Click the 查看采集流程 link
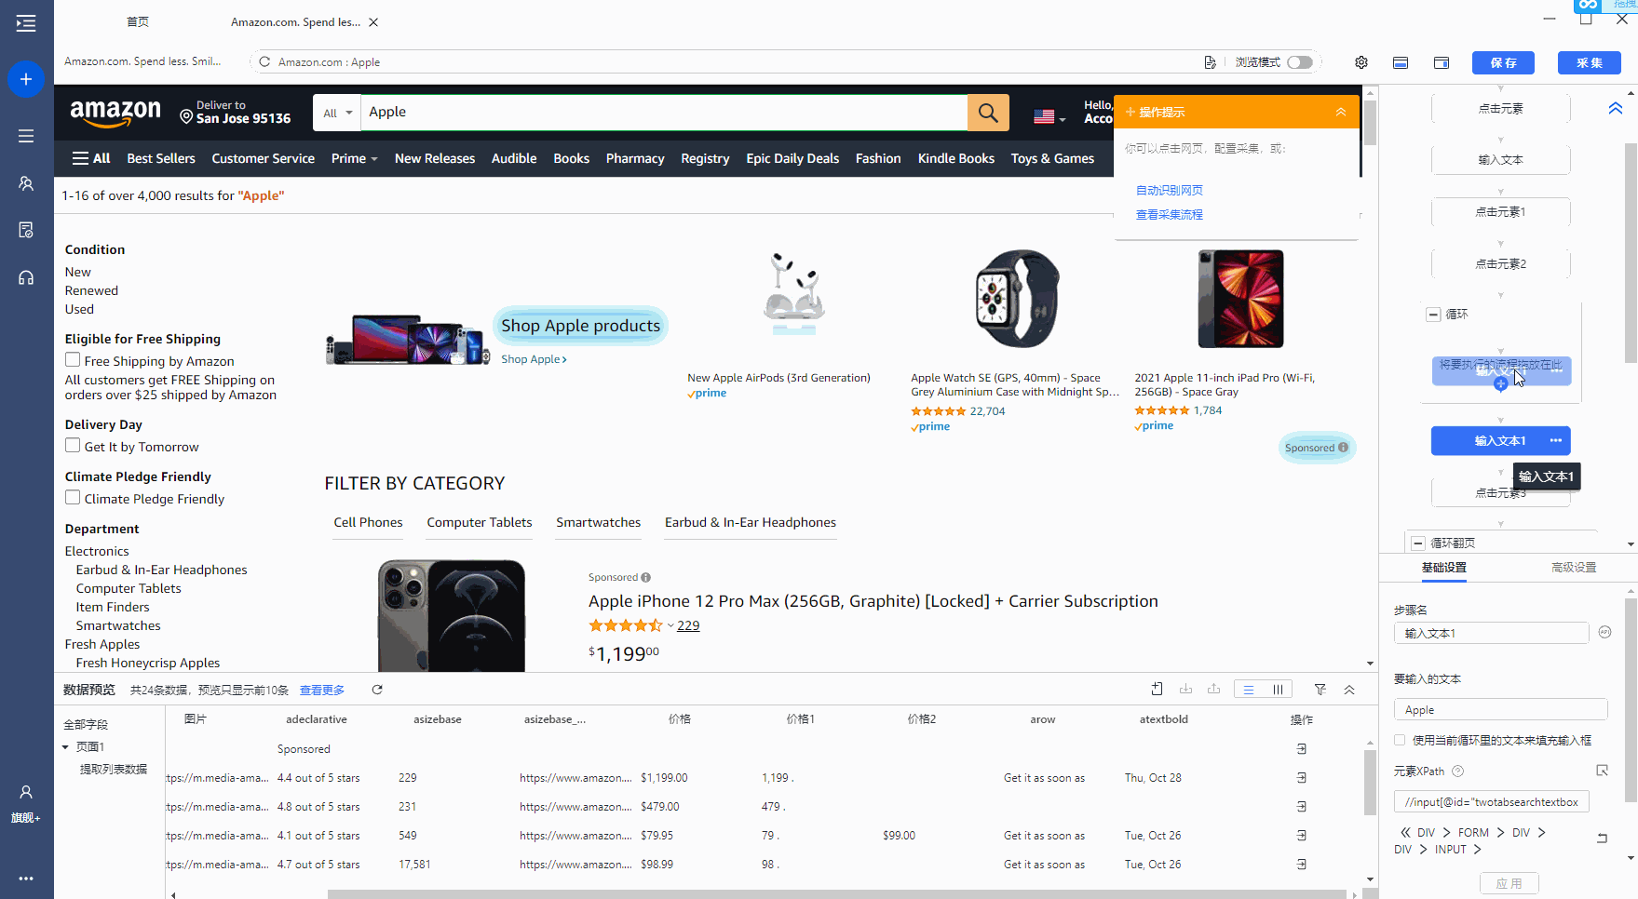Image resolution: width=1638 pixels, height=899 pixels. click(1170, 214)
